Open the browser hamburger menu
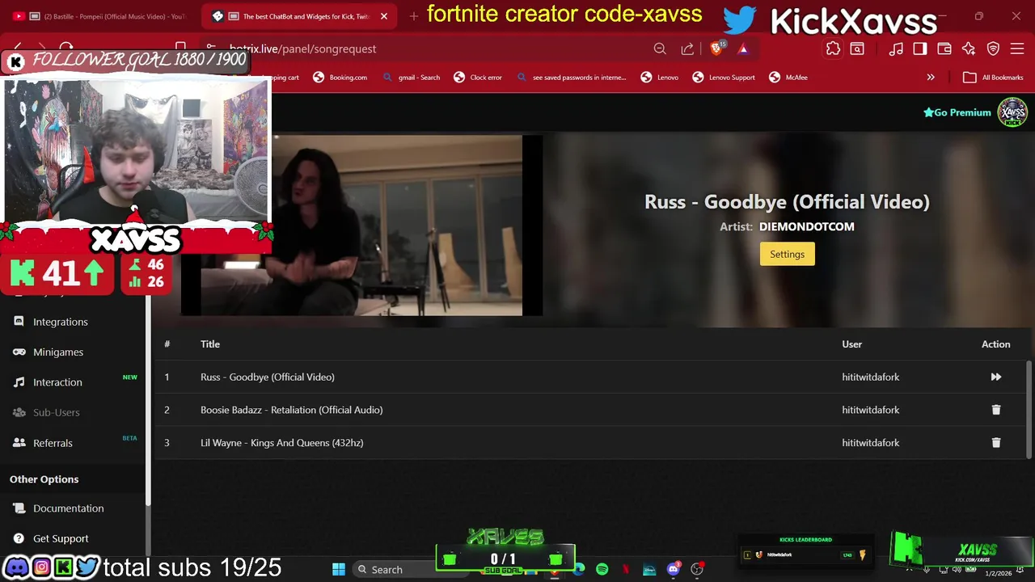The height and width of the screenshot is (582, 1035). [1017, 48]
